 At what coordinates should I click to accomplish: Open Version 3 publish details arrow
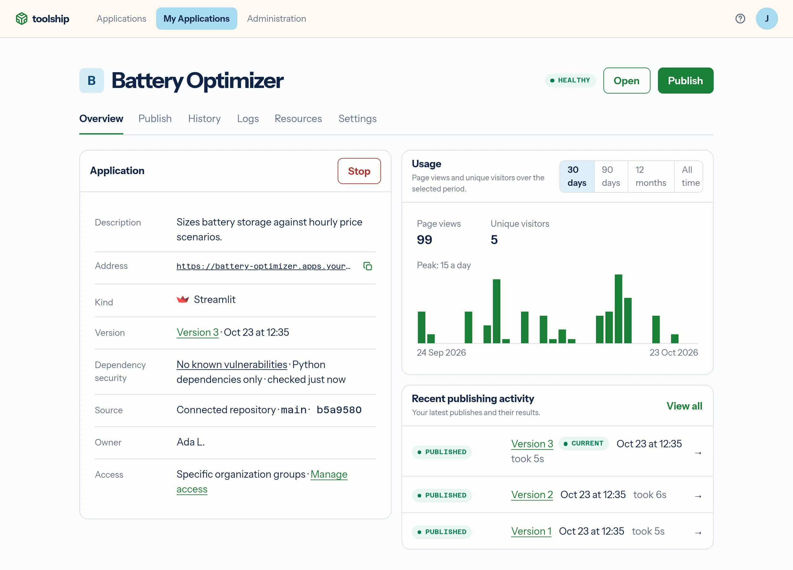[698, 453]
